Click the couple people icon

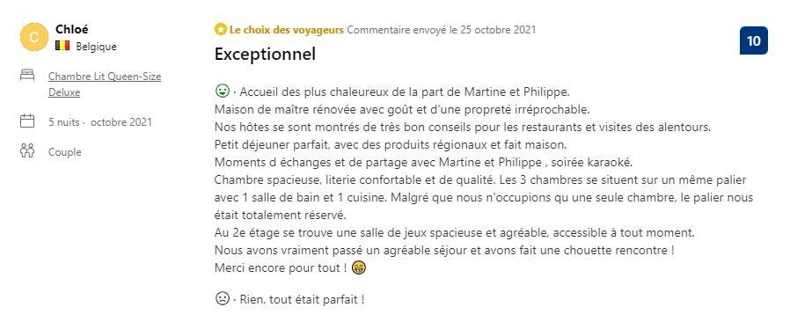[x=27, y=150]
